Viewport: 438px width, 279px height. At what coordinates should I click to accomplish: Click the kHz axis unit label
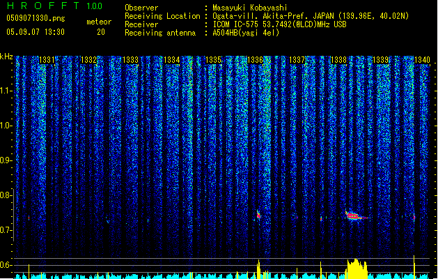pyautogui.click(x=6, y=56)
